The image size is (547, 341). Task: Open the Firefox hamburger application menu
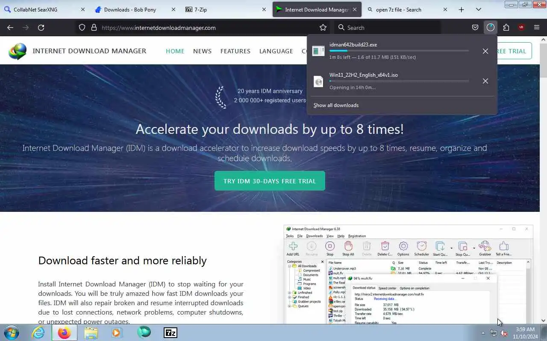tap(537, 27)
